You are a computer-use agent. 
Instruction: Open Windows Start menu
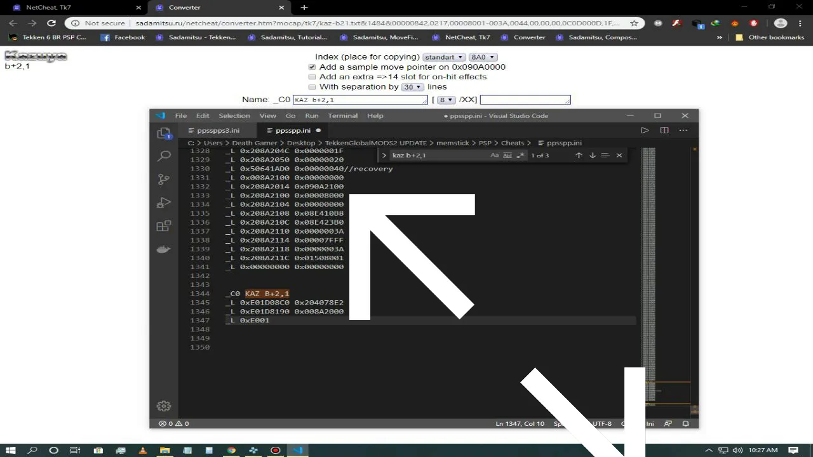tap(12, 450)
